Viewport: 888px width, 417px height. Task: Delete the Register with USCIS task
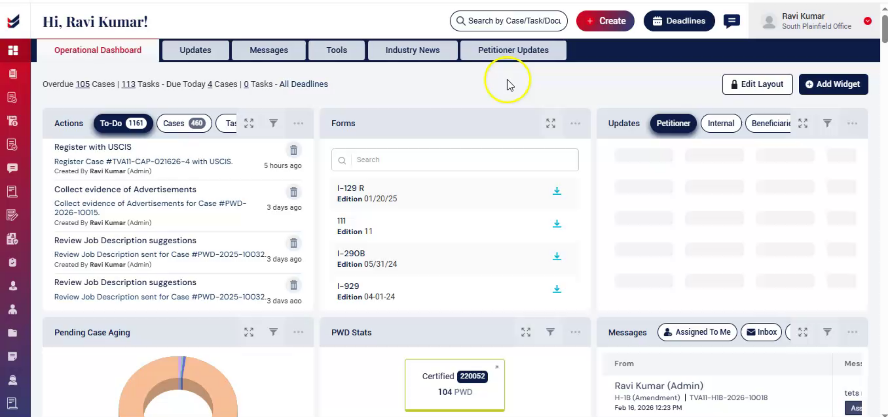[293, 150]
